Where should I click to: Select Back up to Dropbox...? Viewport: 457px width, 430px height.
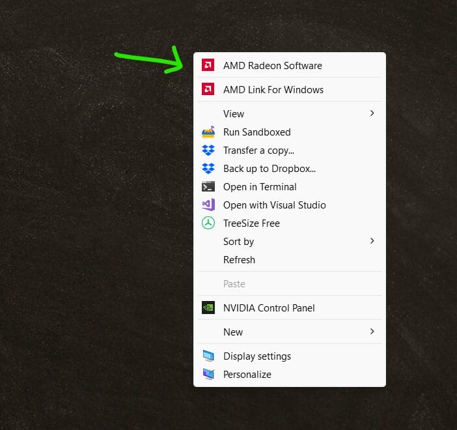290,168
